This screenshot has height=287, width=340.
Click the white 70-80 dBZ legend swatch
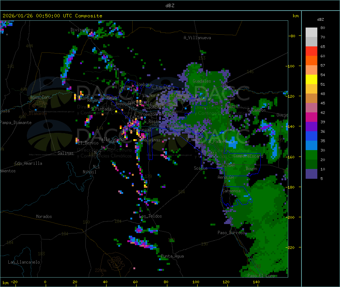tap(311, 32)
